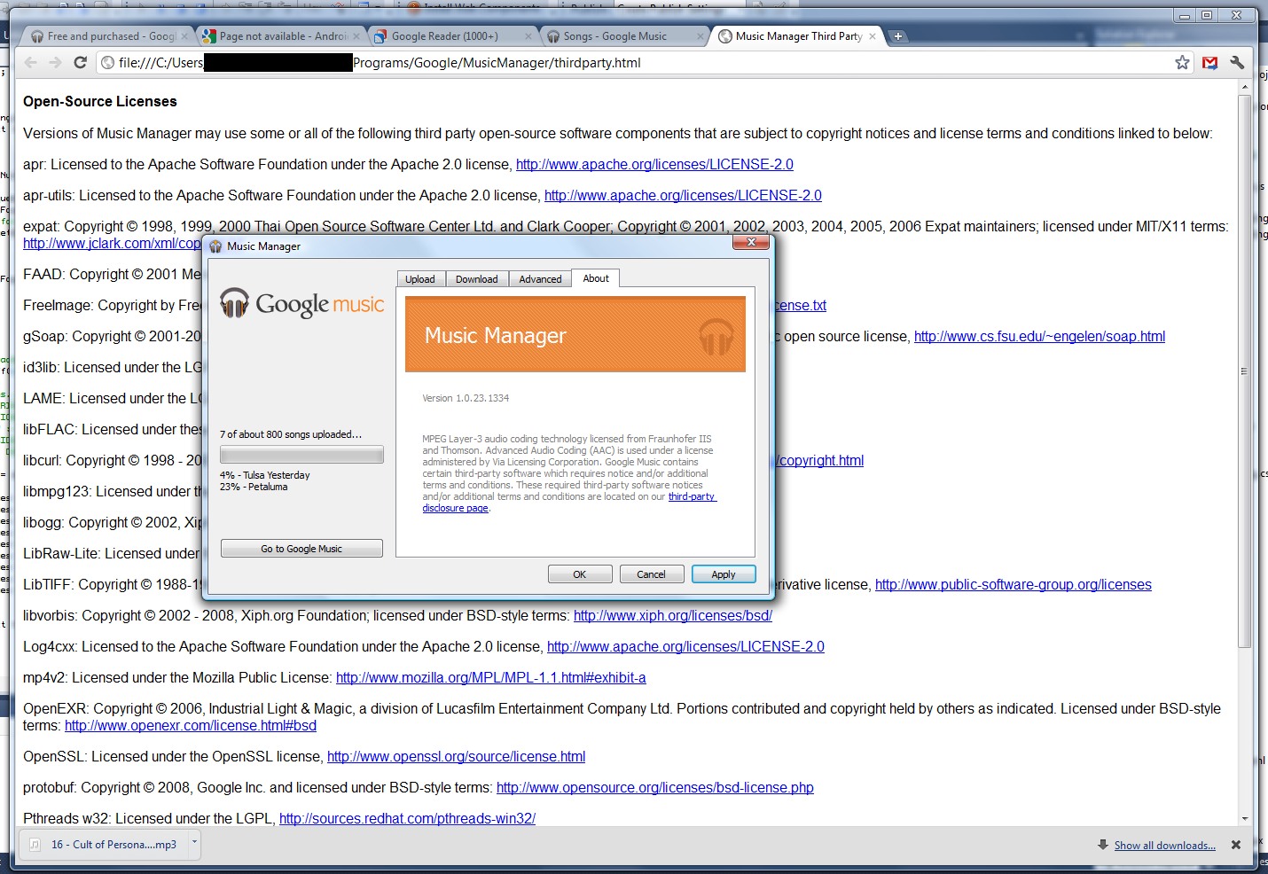Viewport: 1268px width, 874px height.
Task: Close the Page not available tab
Action: pos(356,36)
